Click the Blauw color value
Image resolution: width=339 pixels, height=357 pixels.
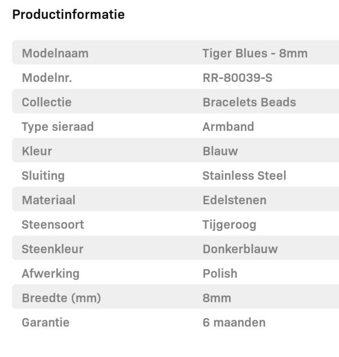click(220, 151)
